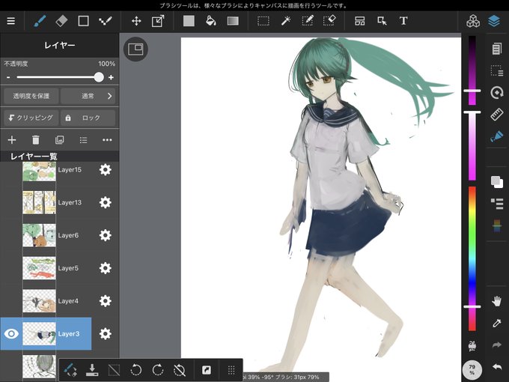The image size is (509, 382).
Task: Open Layer3 settings gear
Action: [106, 333]
